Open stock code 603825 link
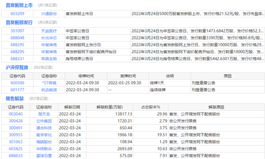This screenshot has width=265, height=159. coord(16,149)
